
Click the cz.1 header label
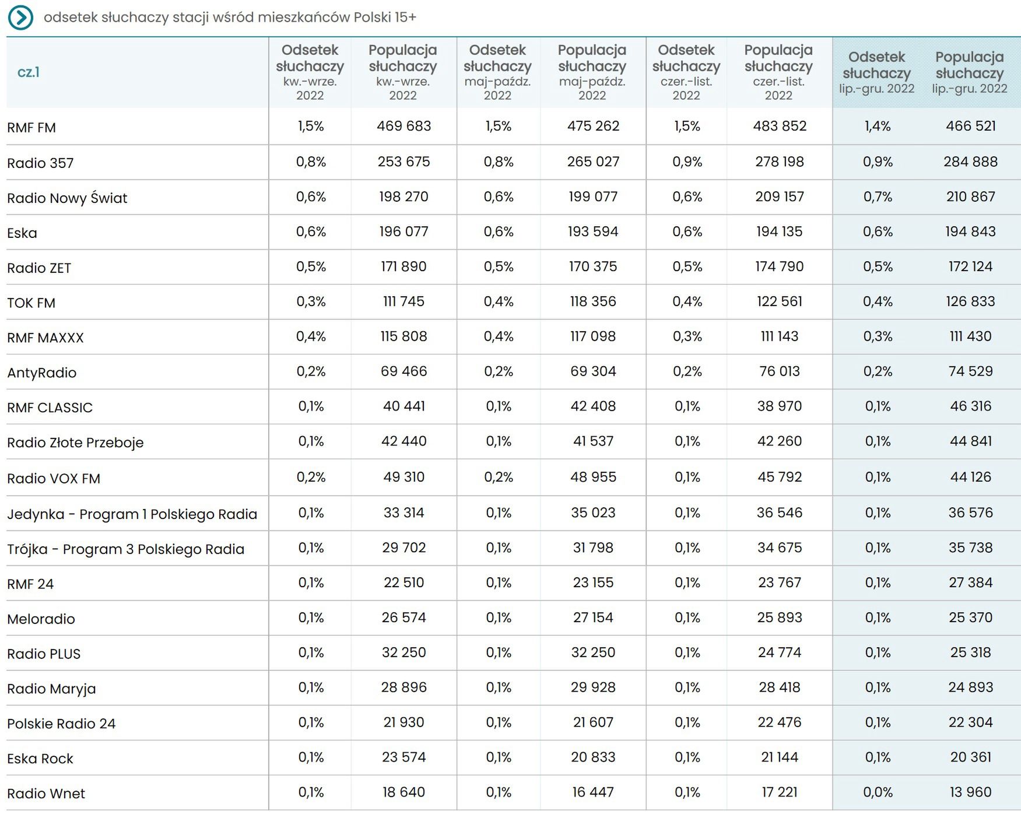[29, 72]
